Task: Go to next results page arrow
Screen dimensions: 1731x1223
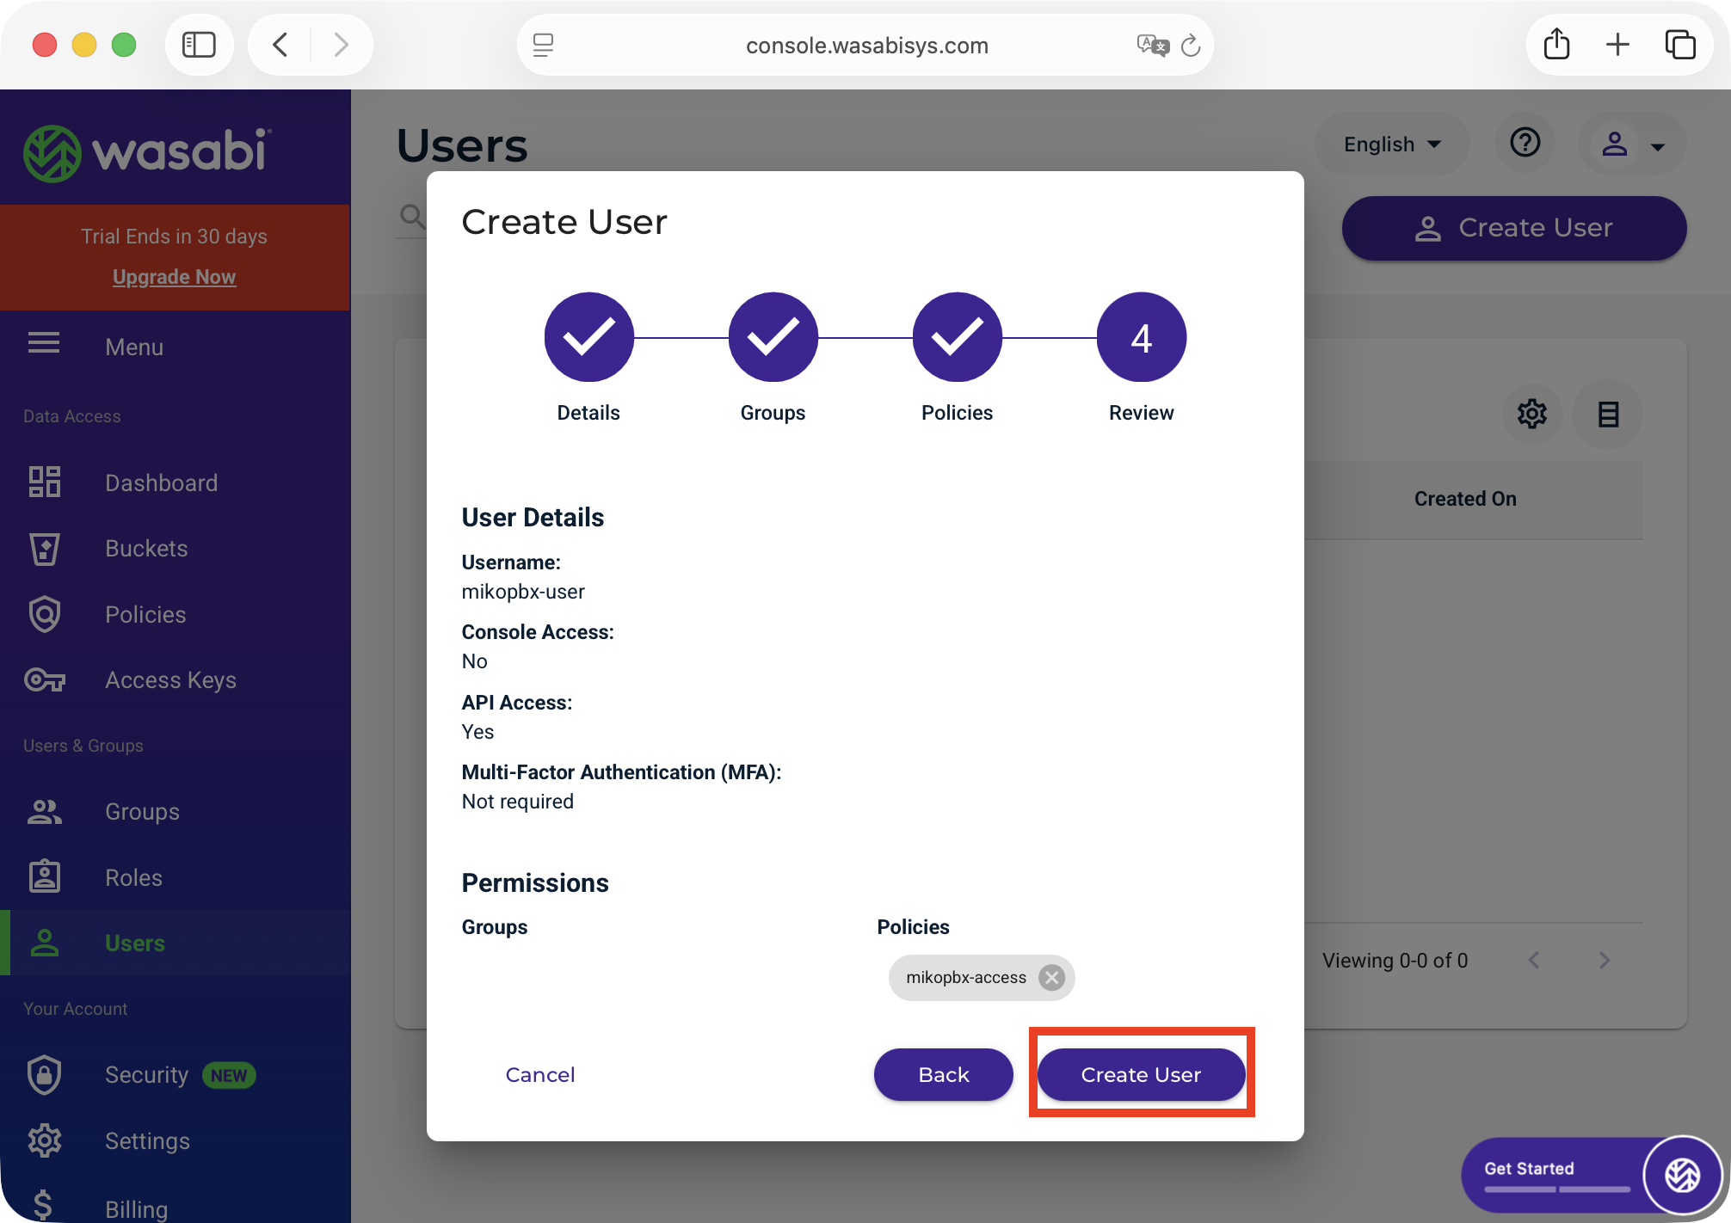Action: pos(1604,961)
